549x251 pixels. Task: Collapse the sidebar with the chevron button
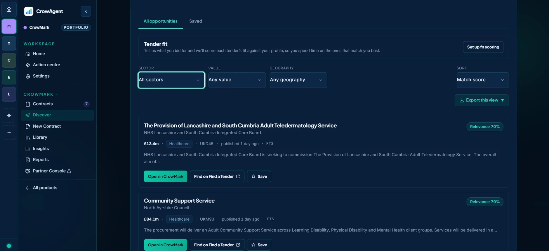(x=86, y=11)
